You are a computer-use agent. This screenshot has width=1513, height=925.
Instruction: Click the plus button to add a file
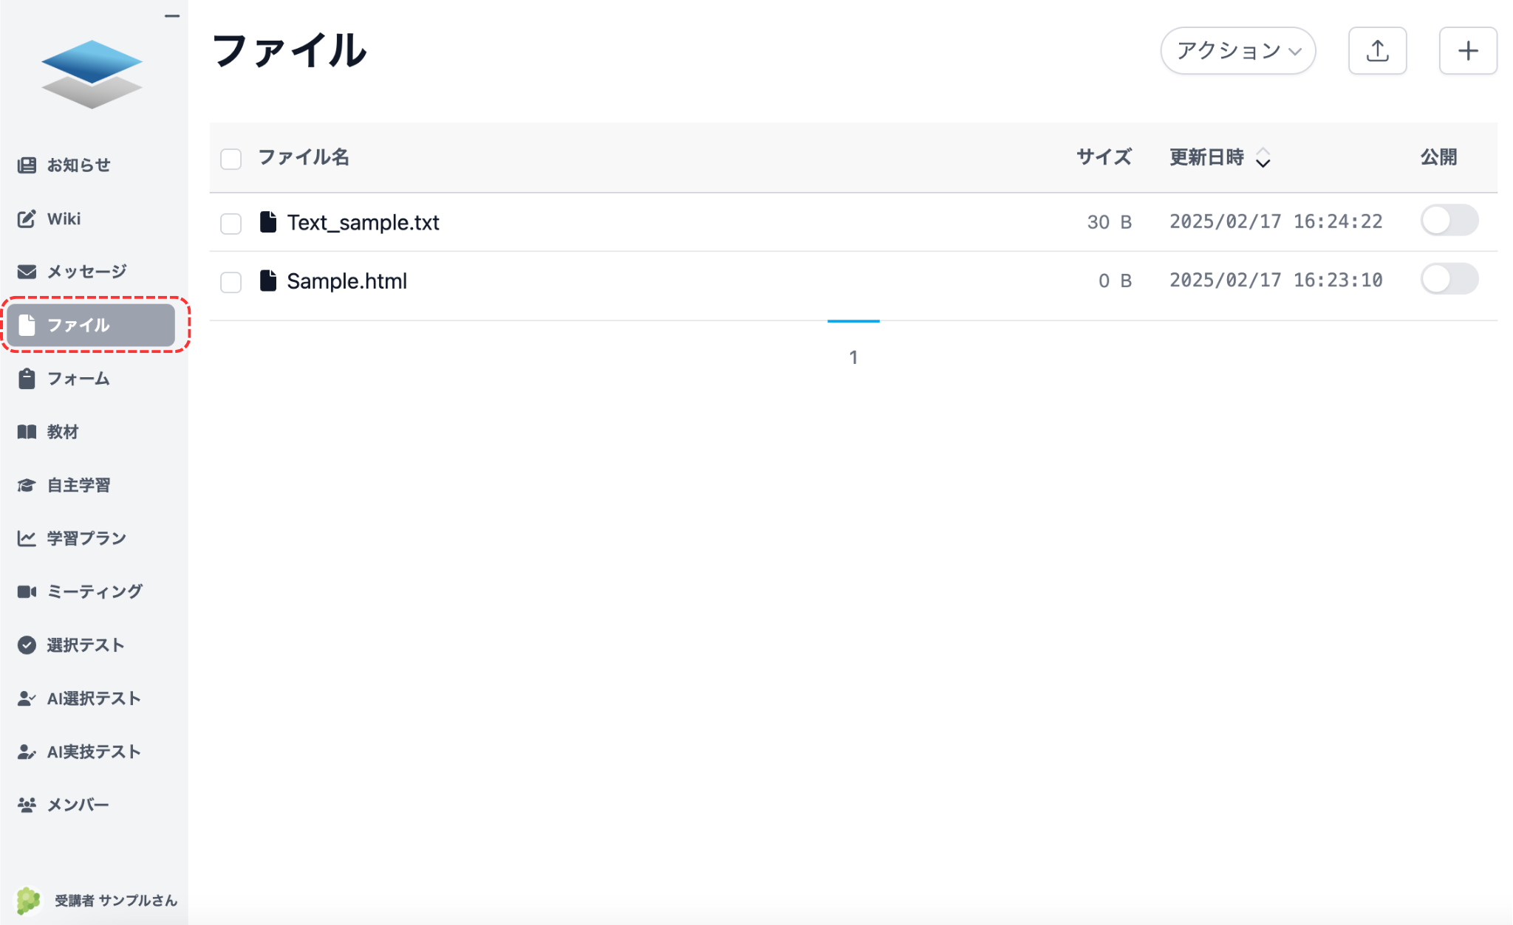[x=1468, y=50]
